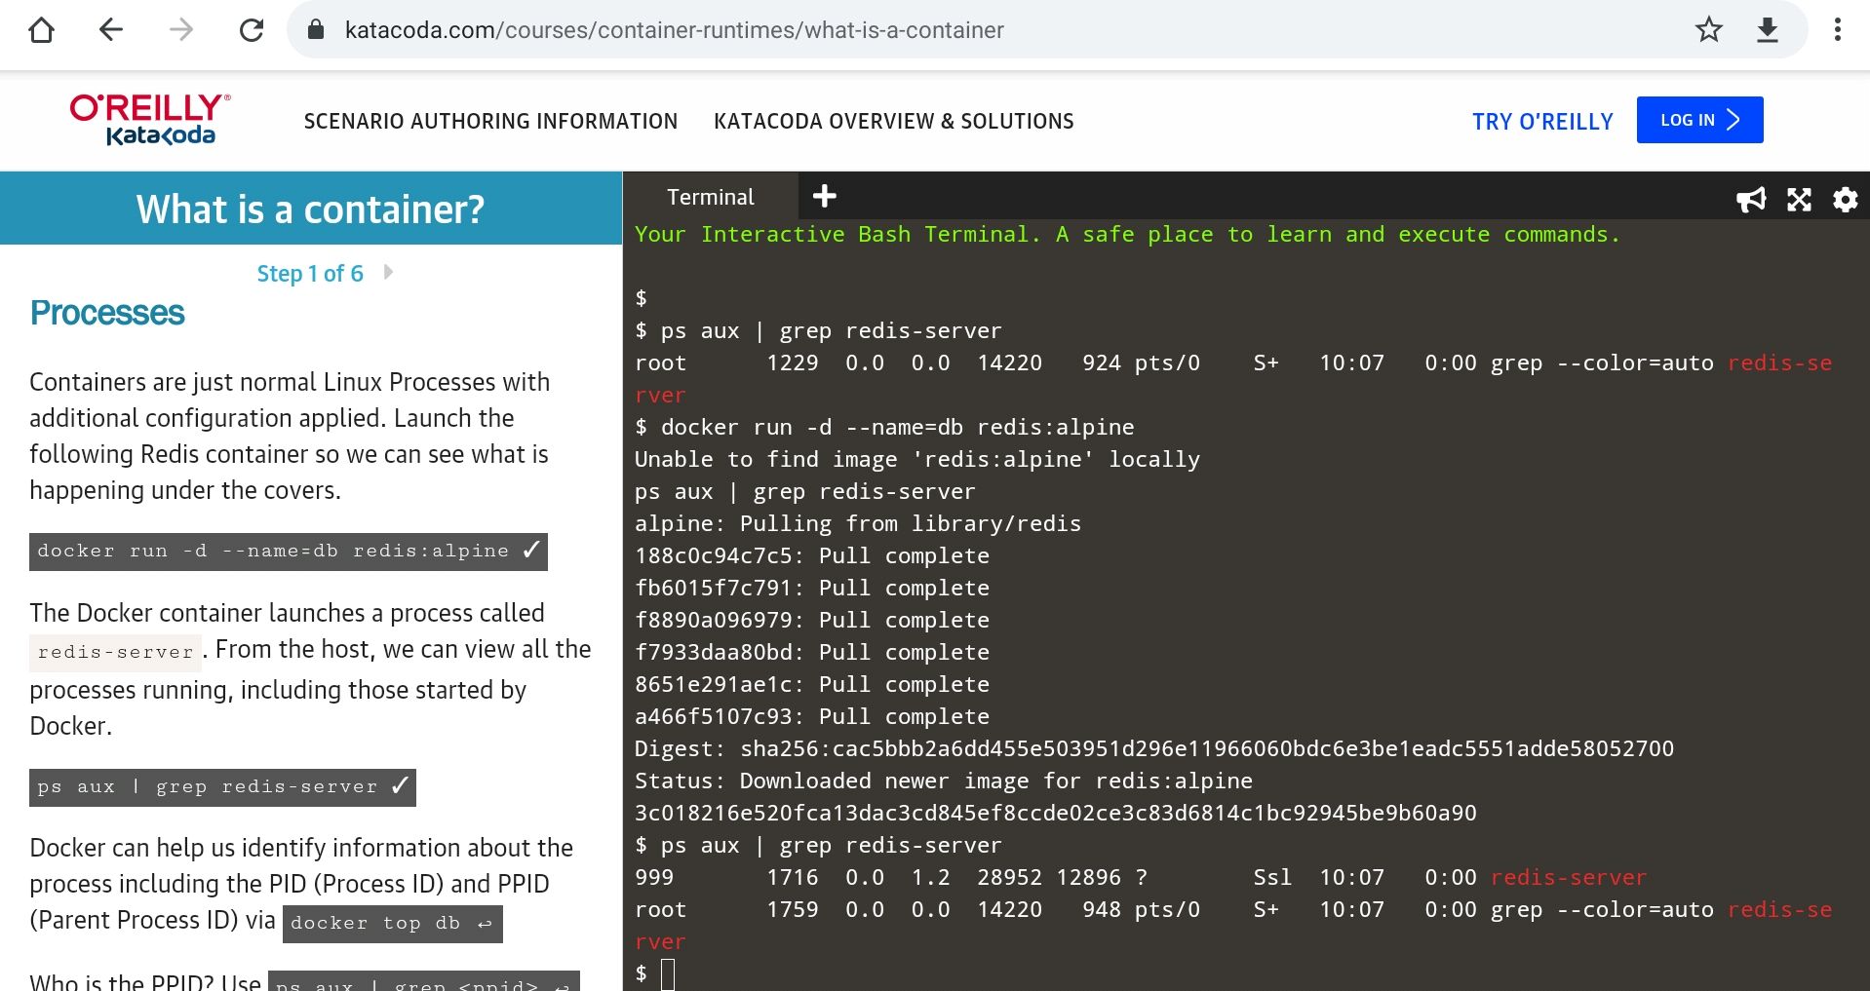Reload the Katacoda page
This screenshot has width=1870, height=991.
point(252,30)
